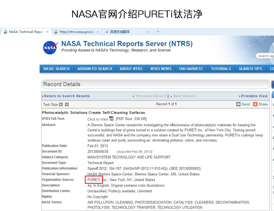Click 4p; In English description value

(126, 185)
